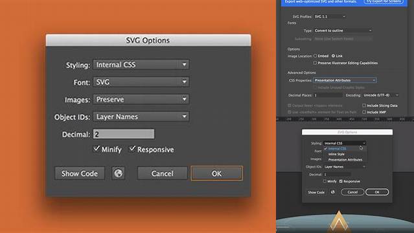The height and width of the screenshot is (233, 414).
Task: Click Styling dropdown field in small SVG Options dialog
Action: tap(345, 143)
